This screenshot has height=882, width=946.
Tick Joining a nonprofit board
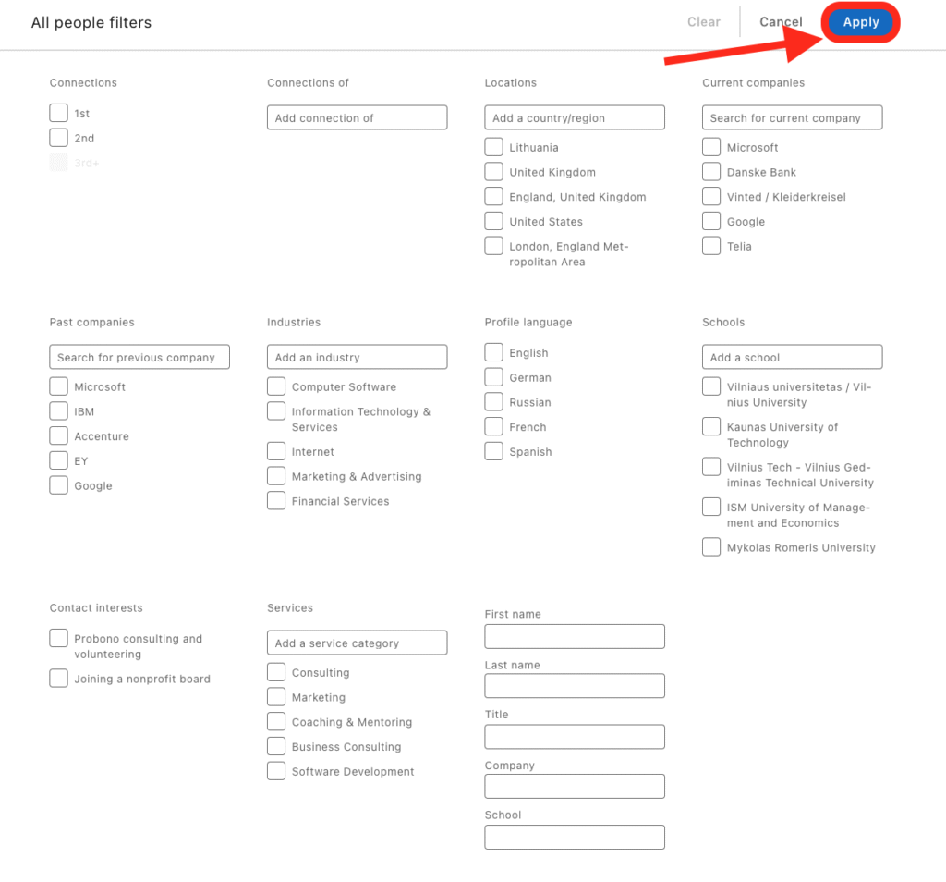click(58, 679)
